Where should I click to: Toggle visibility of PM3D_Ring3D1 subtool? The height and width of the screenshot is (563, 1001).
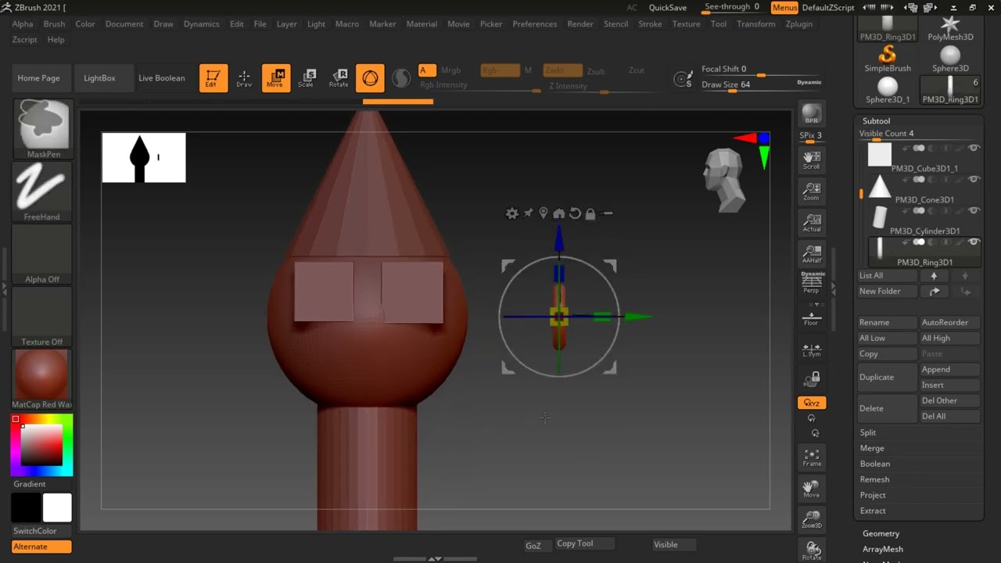(x=974, y=242)
